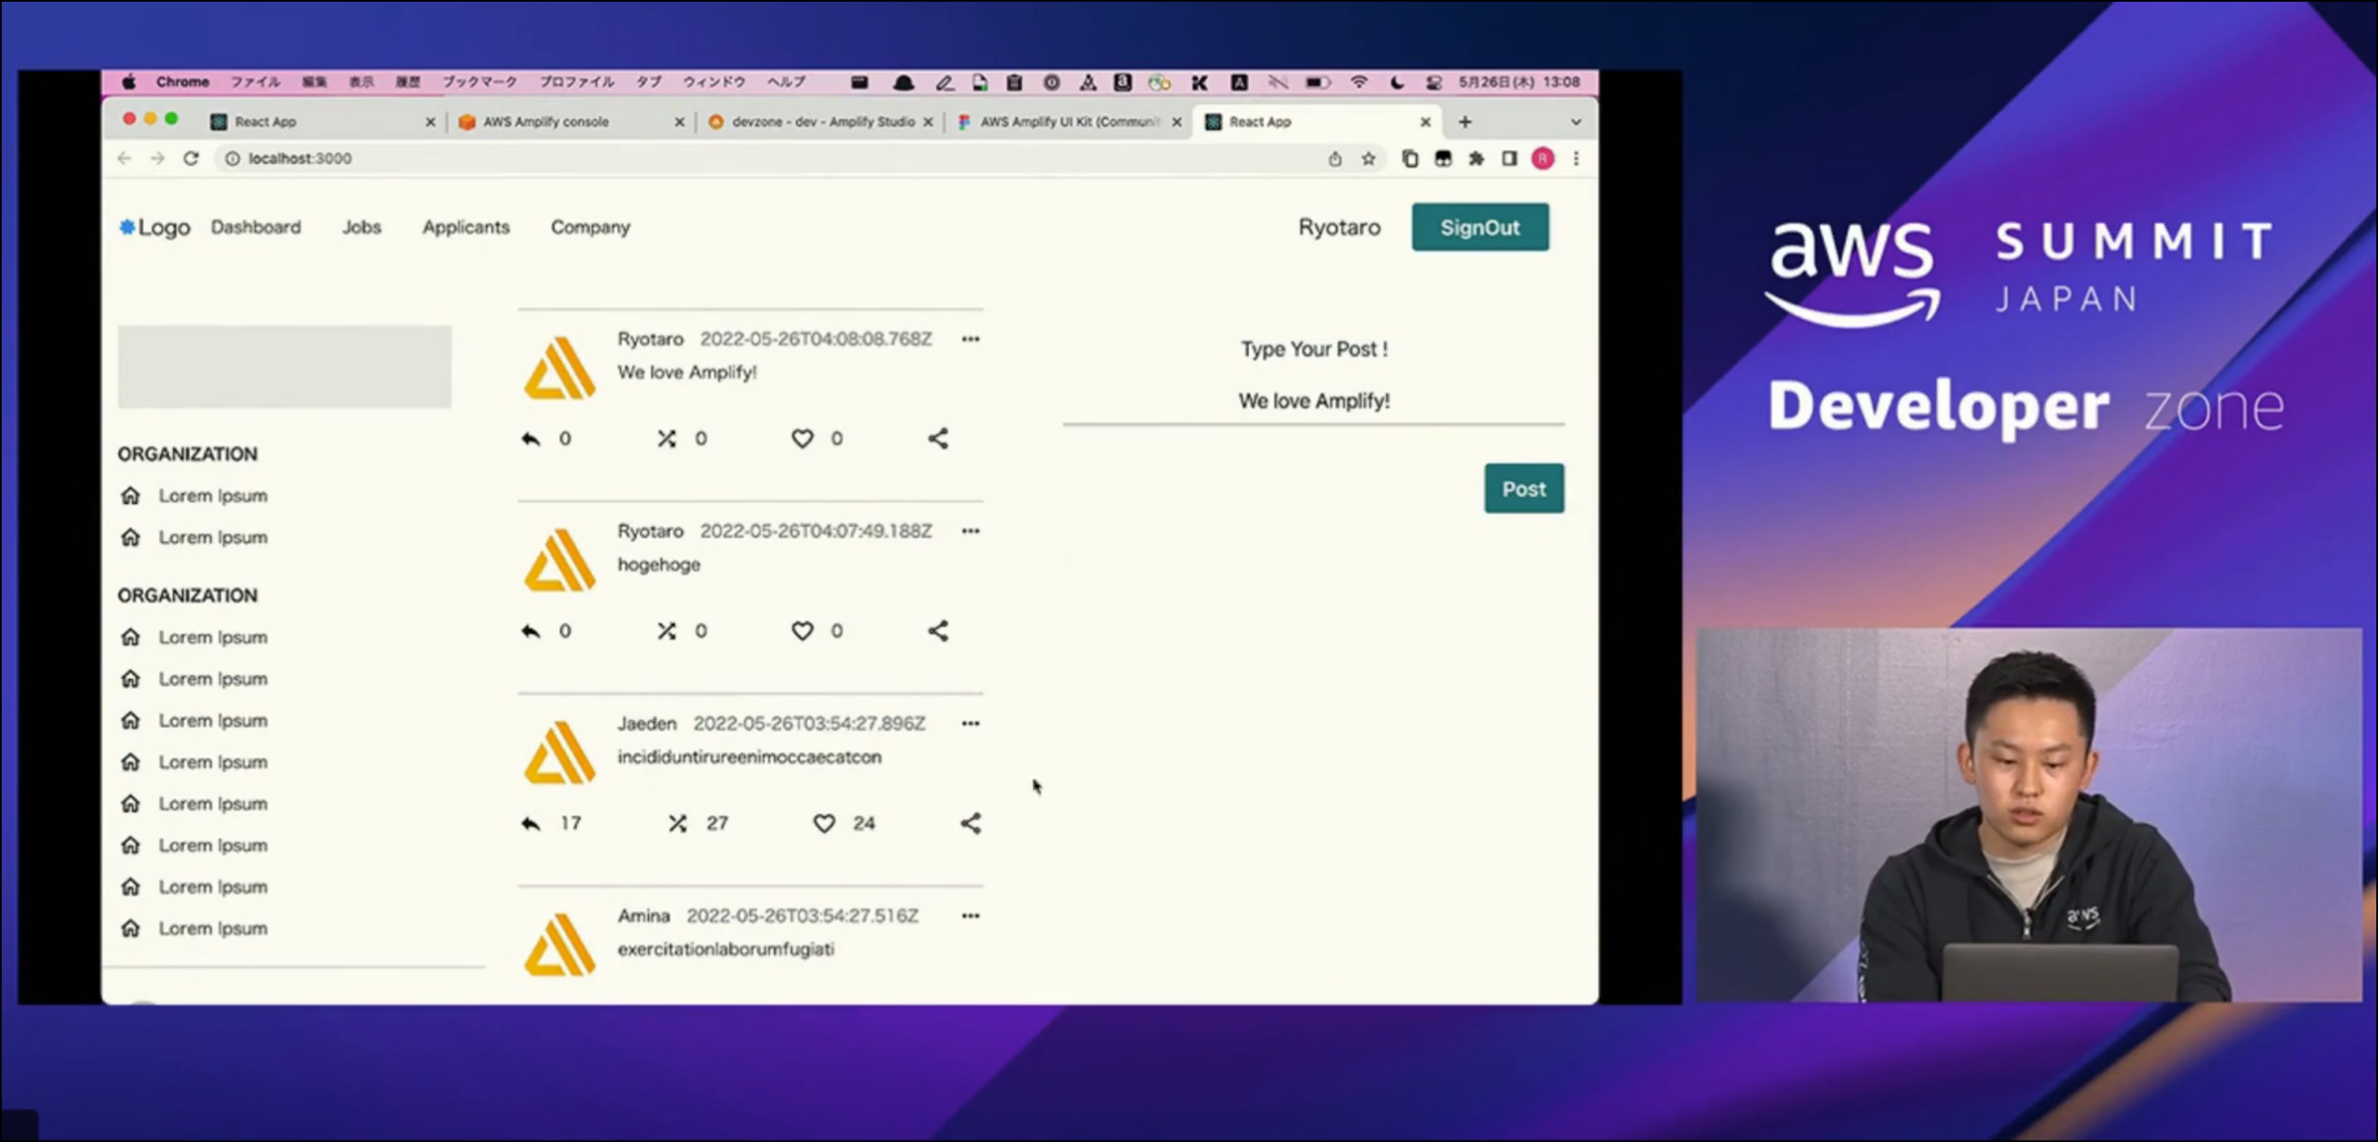Viewport: 2378px width, 1142px height.
Task: Click shuffle icon on Jaeden's post
Action: pos(677,822)
